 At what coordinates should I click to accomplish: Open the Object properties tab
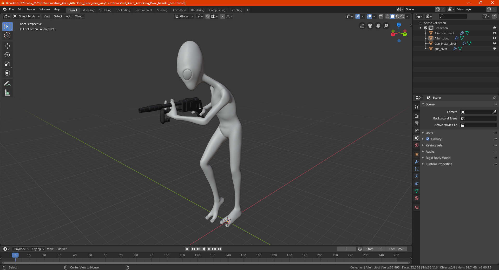[417, 154]
